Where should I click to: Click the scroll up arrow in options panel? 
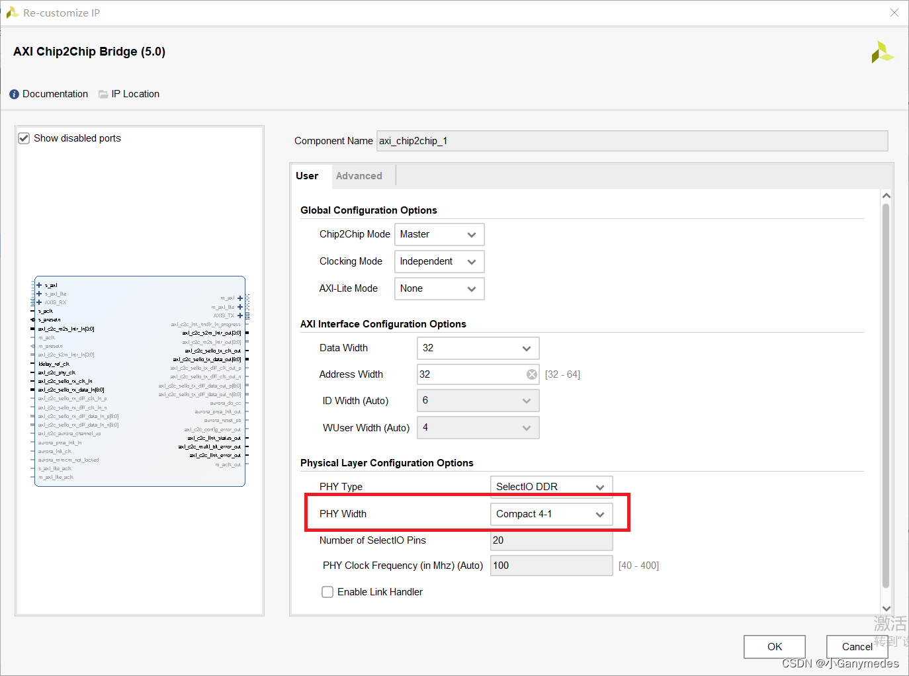pos(887,196)
